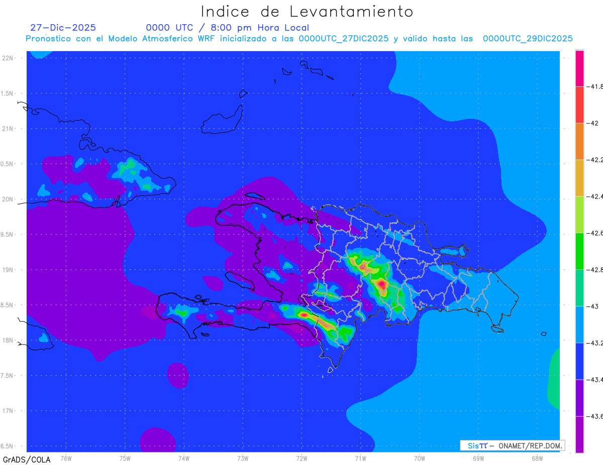603x465 pixels.
Task: Pick the purple bottom segment of the color scale
Action: pyautogui.click(x=579, y=434)
